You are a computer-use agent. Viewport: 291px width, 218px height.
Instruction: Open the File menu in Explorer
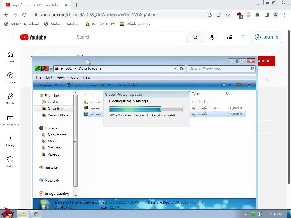(39, 77)
